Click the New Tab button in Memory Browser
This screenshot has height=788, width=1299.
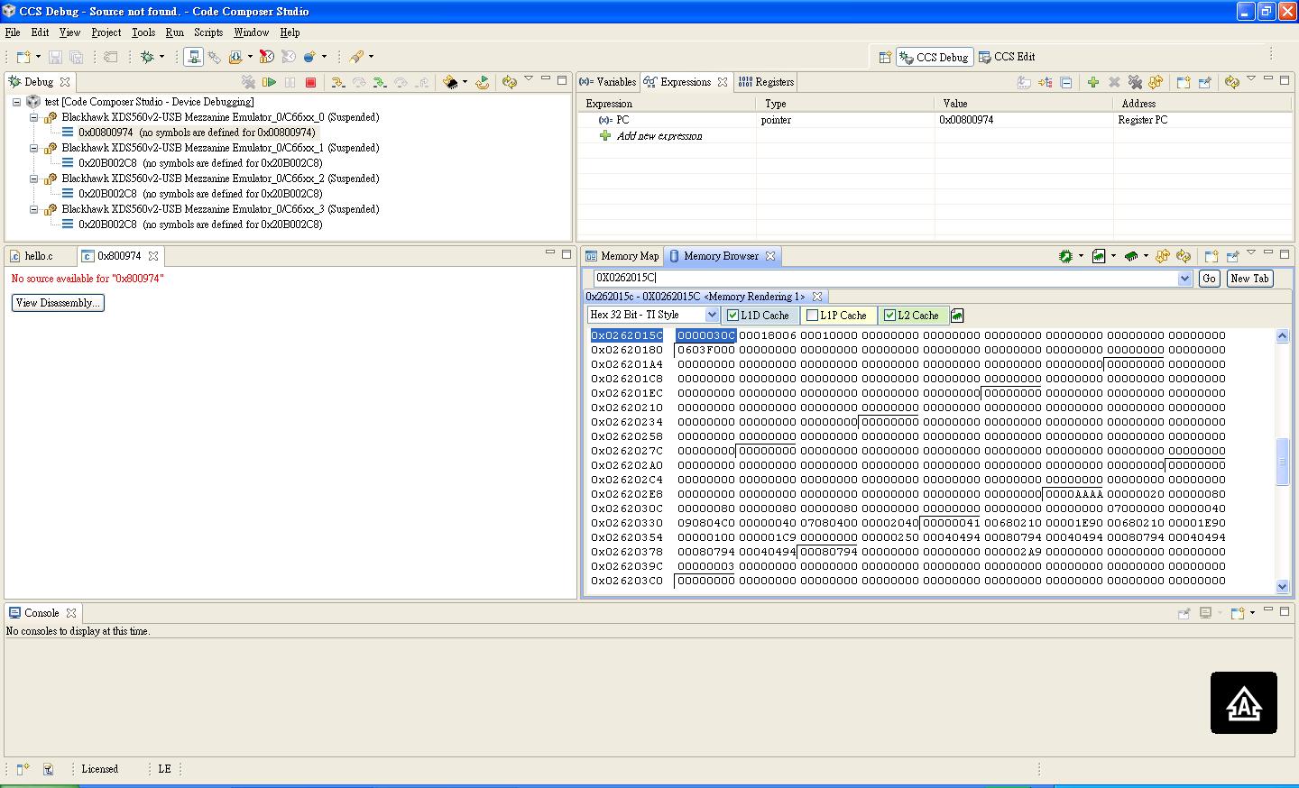1249,279
